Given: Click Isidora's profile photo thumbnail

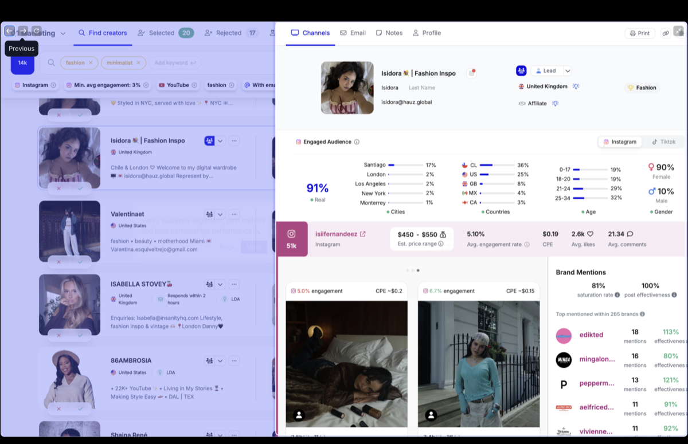Looking at the screenshot, I should pos(347,87).
